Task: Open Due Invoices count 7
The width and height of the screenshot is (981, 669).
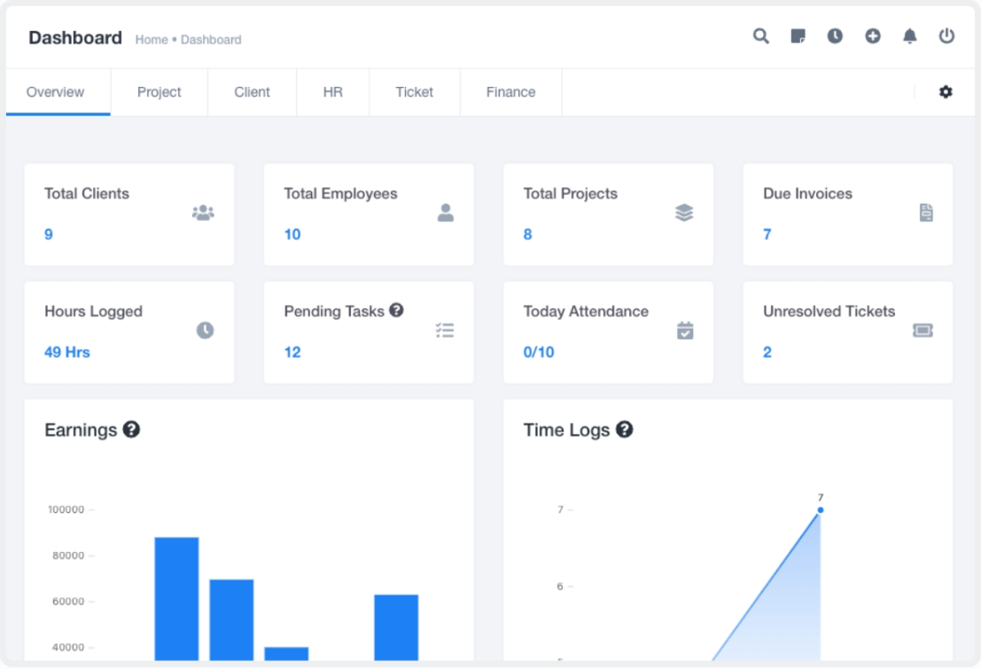Action: click(x=767, y=234)
